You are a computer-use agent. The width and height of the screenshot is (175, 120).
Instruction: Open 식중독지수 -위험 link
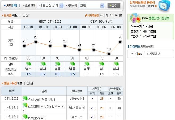pos(142,27)
